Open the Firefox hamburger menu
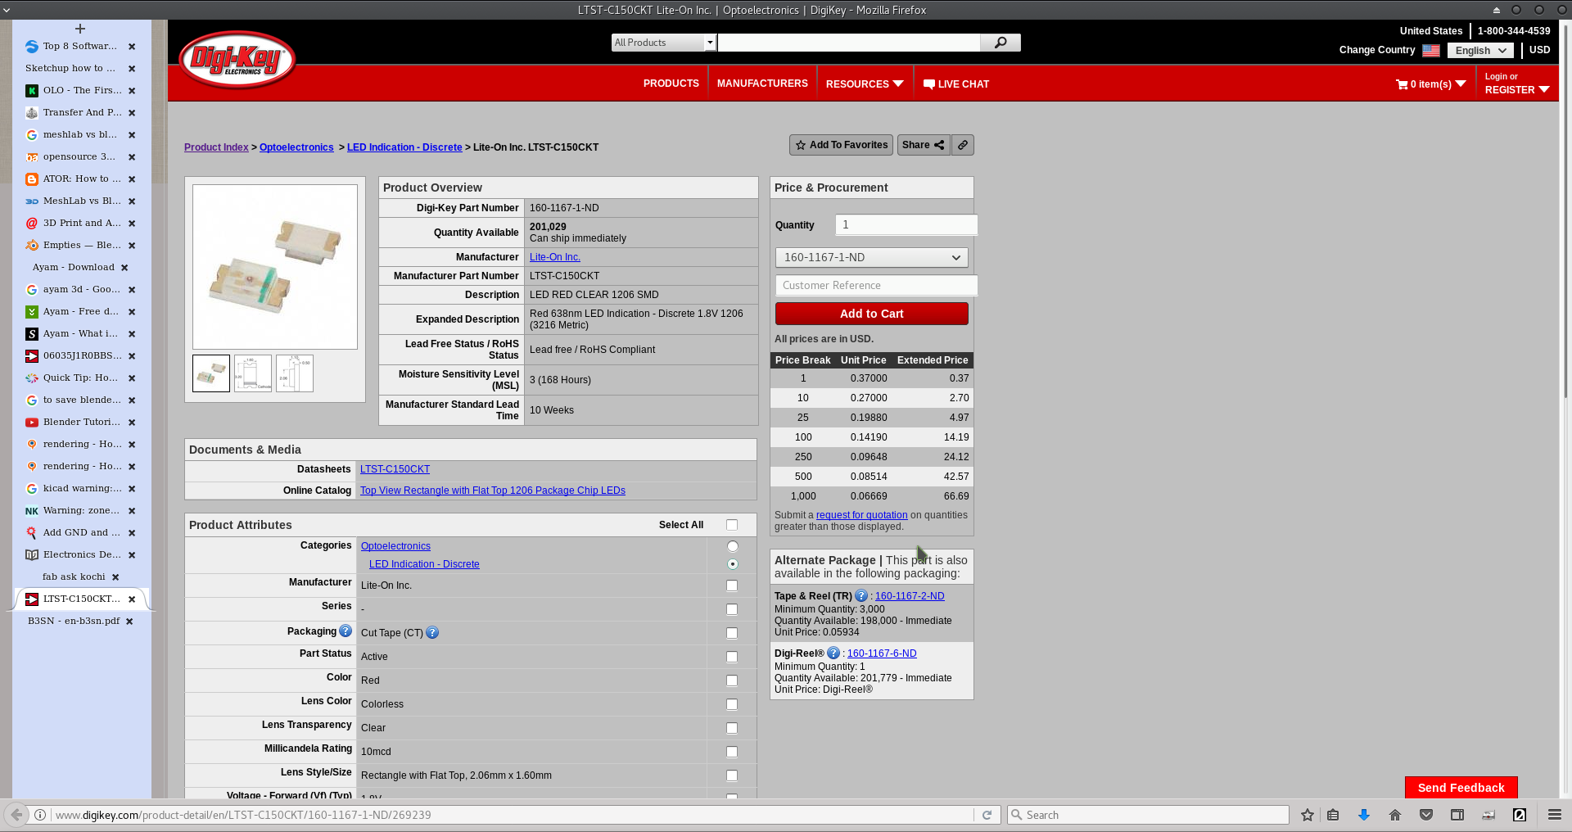Screen dimensions: 1572x832 coord(1555,815)
